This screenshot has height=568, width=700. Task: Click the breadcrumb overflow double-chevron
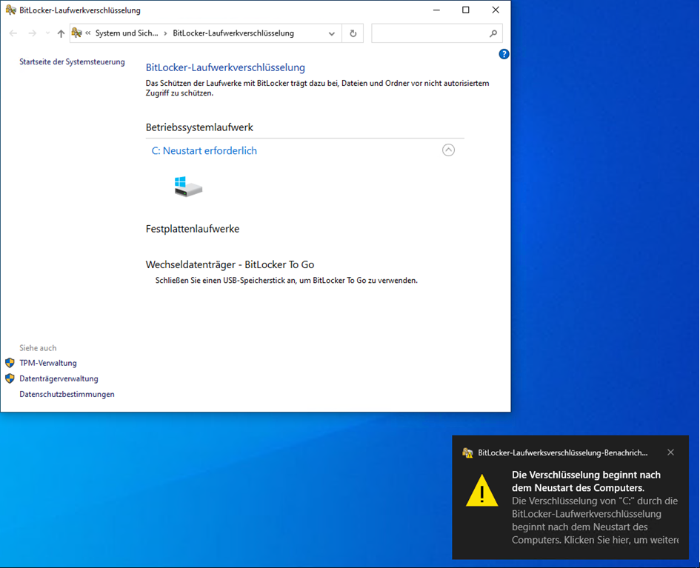[88, 33]
